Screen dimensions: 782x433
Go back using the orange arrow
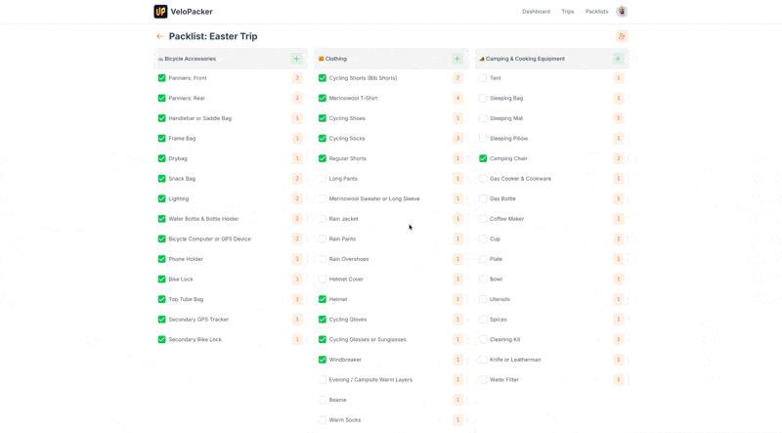pos(160,36)
